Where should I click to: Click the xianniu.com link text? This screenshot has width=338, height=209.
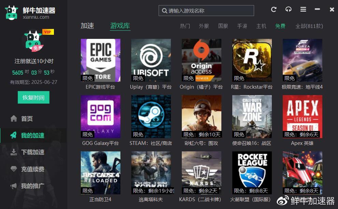[36, 17]
